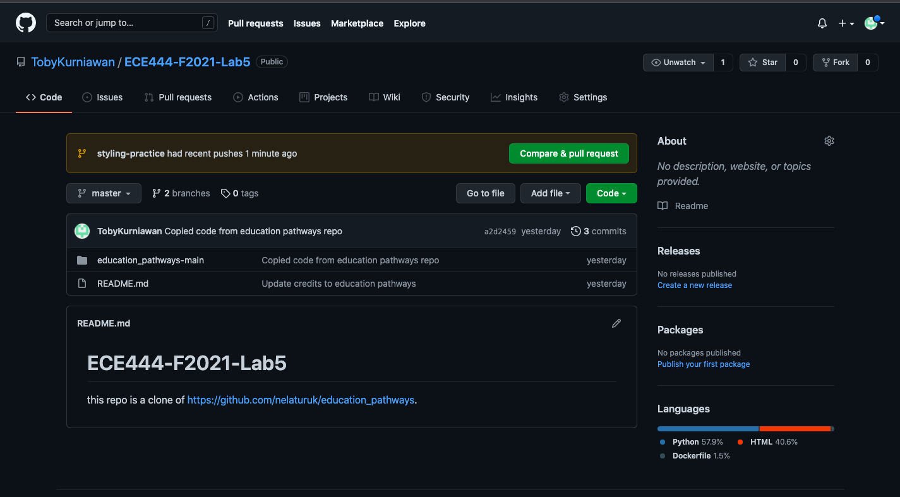Open the education_pathways link in the README
The image size is (900, 497).
(x=300, y=400)
